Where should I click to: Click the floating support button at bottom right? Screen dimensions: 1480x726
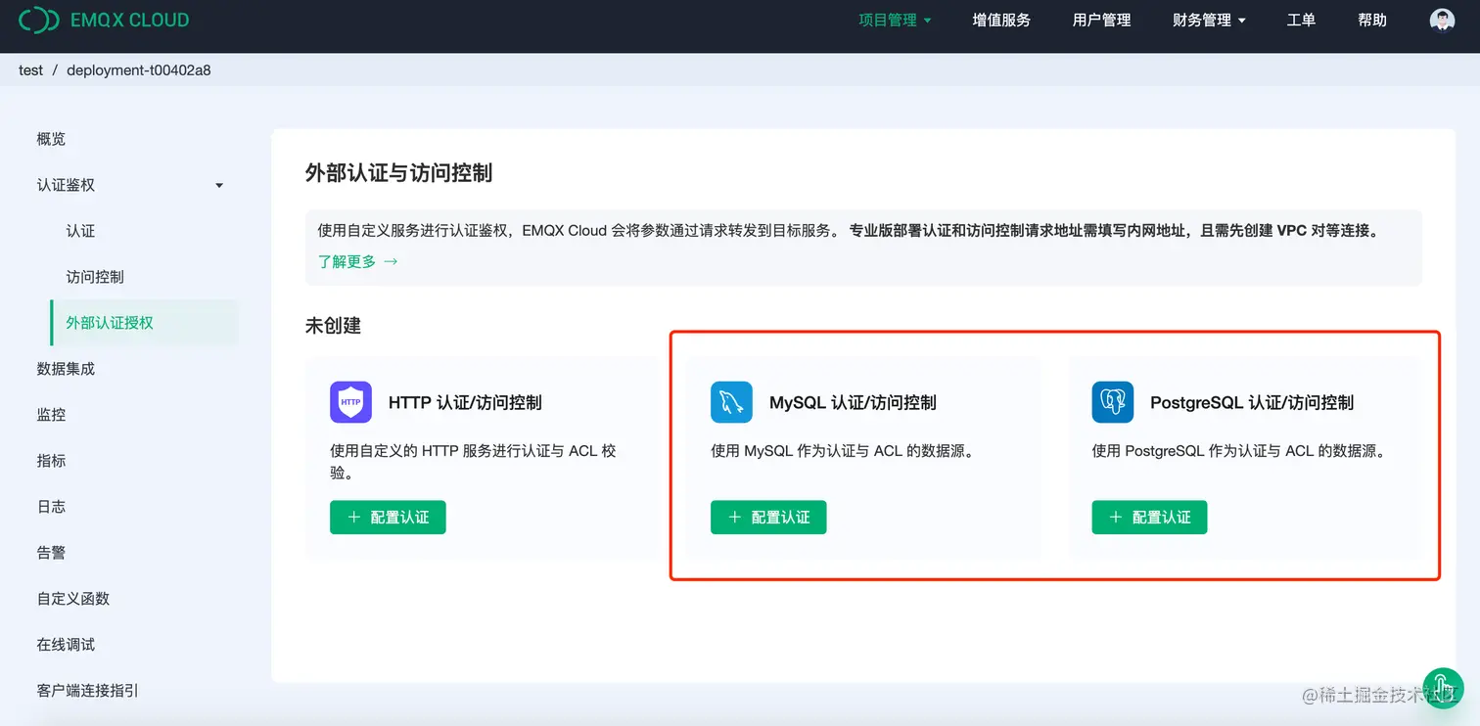coord(1443,688)
